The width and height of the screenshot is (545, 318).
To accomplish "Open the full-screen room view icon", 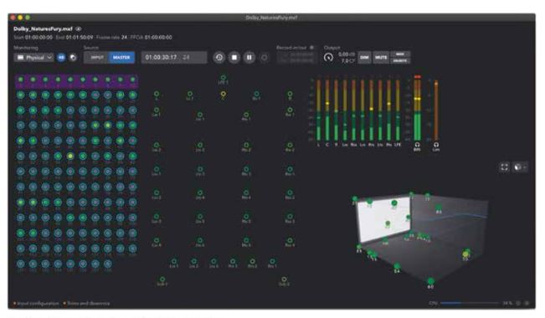I will coord(504,167).
